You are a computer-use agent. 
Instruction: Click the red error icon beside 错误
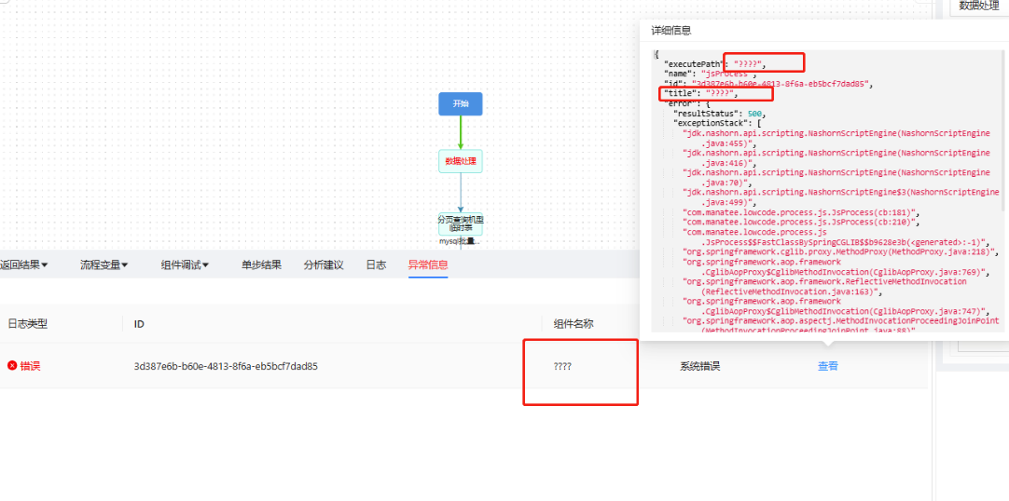tap(11, 365)
